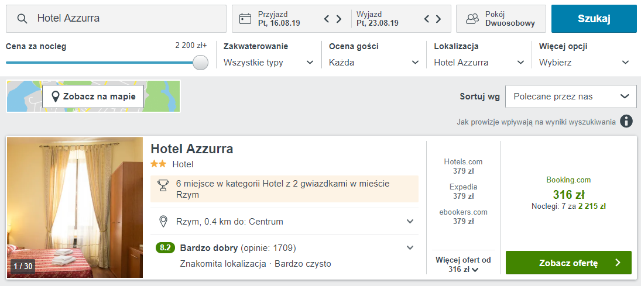Click the location pin icon next to Rzym
Viewport: 641px width, 286px height.
(163, 222)
